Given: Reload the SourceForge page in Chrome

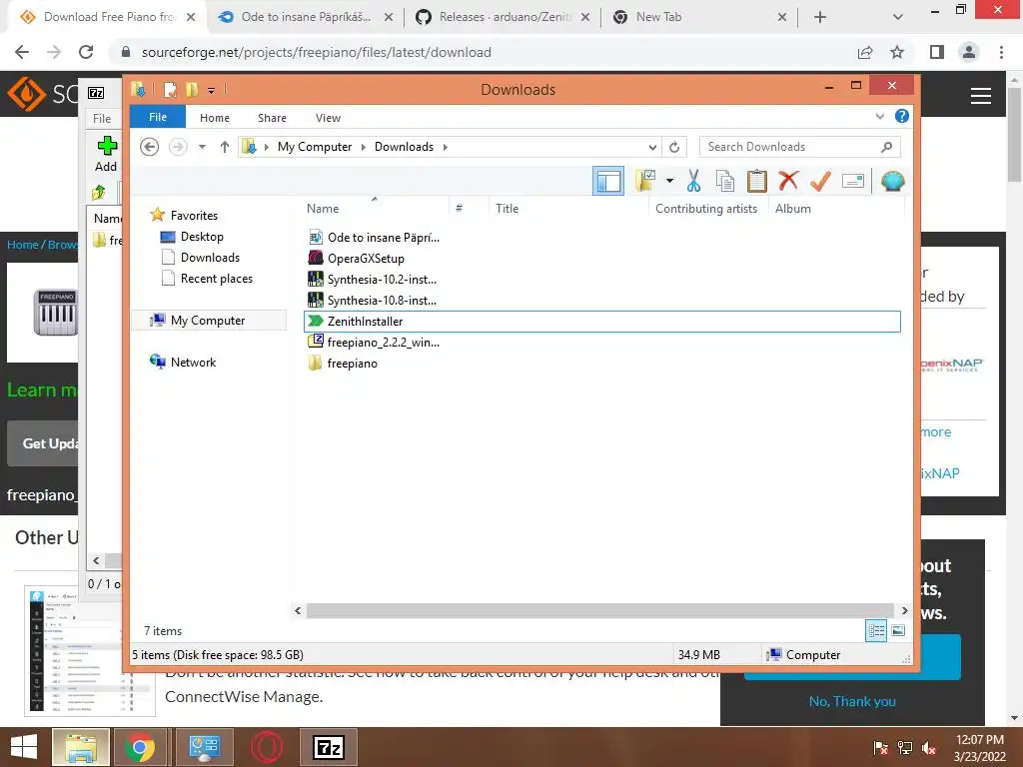Looking at the screenshot, I should [86, 52].
